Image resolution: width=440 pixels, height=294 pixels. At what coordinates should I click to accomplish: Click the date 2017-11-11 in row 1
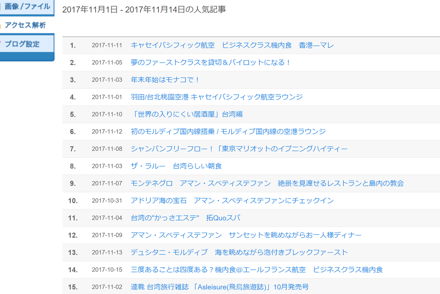[107, 45]
